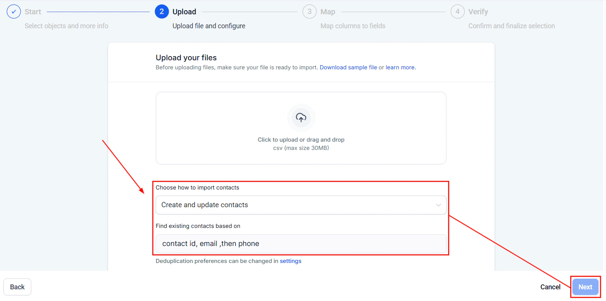Screen dimensions: 606x301
Task: Click the cloud upload icon
Action: click(x=301, y=118)
